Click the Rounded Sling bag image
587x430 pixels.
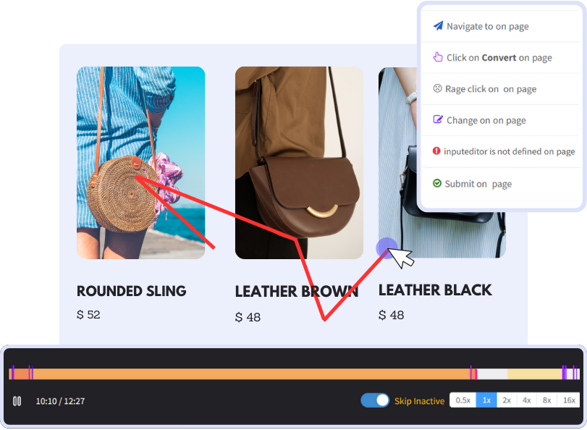(x=140, y=163)
